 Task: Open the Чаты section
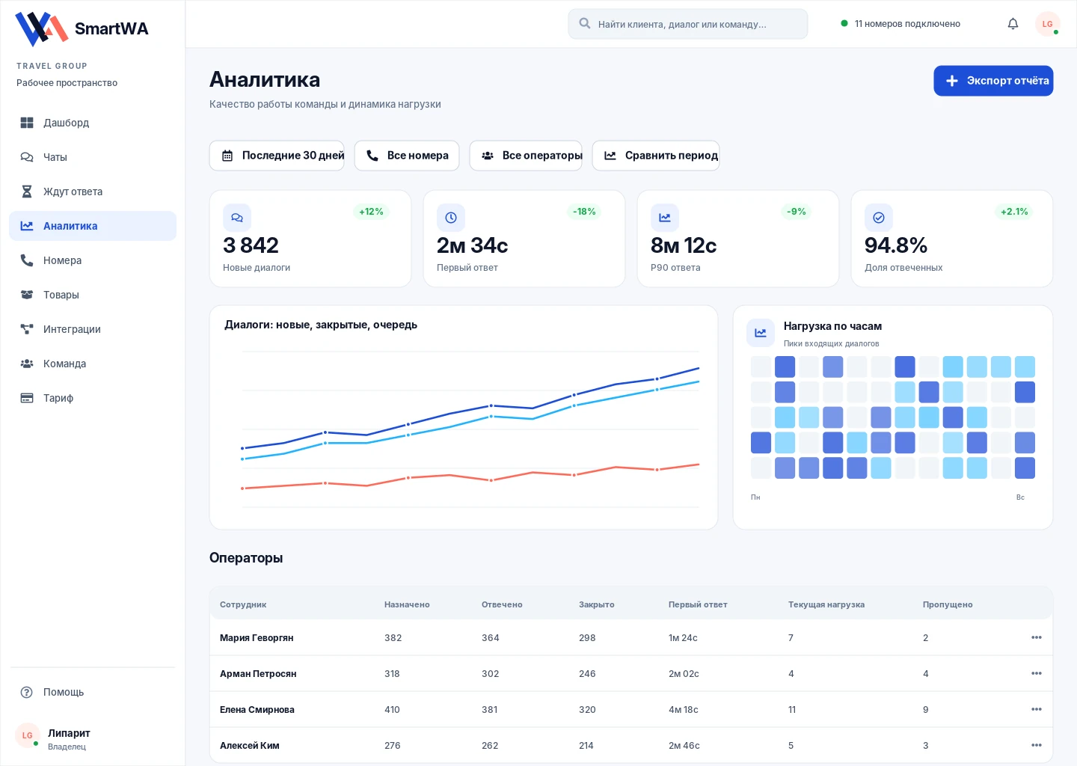pos(93,157)
